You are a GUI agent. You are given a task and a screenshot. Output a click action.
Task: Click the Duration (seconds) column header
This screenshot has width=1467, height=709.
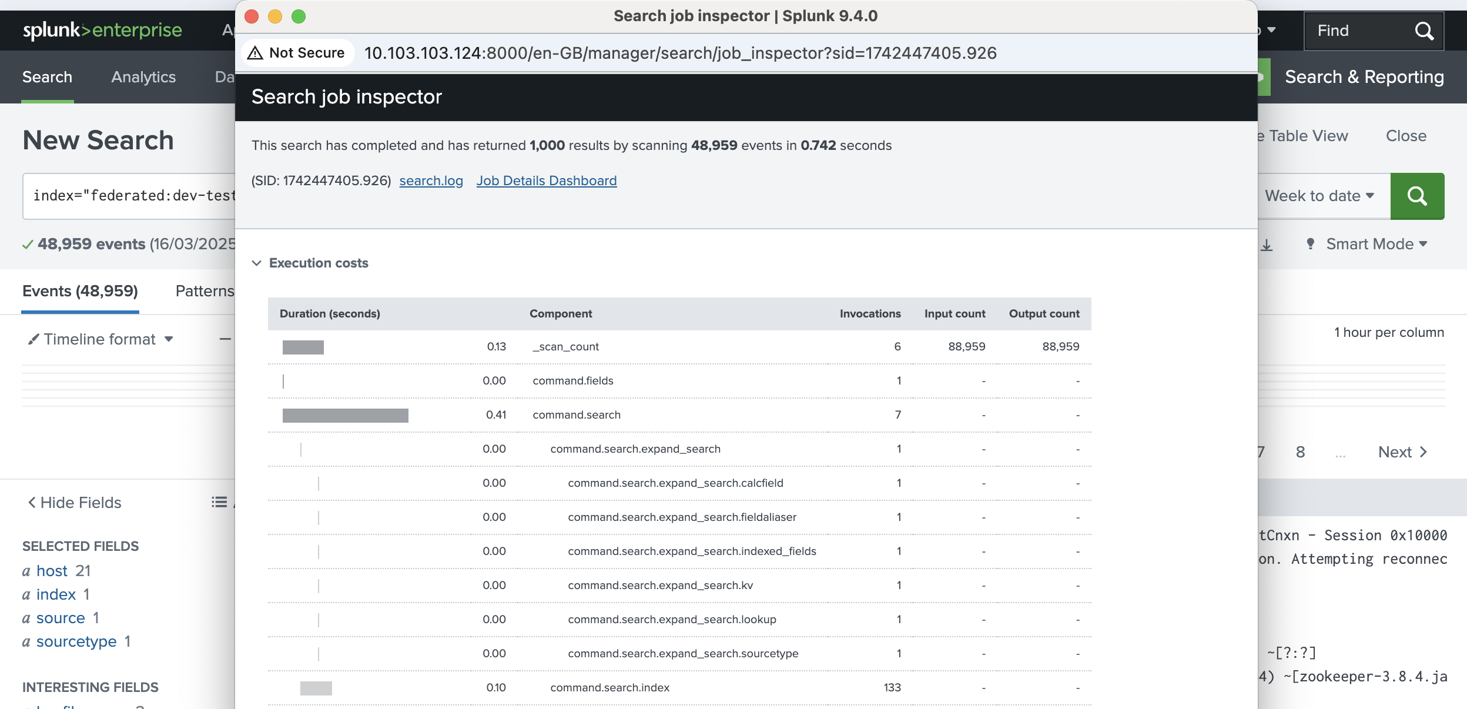(330, 313)
